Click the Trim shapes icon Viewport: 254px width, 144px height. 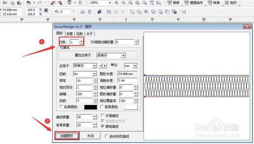139,12
